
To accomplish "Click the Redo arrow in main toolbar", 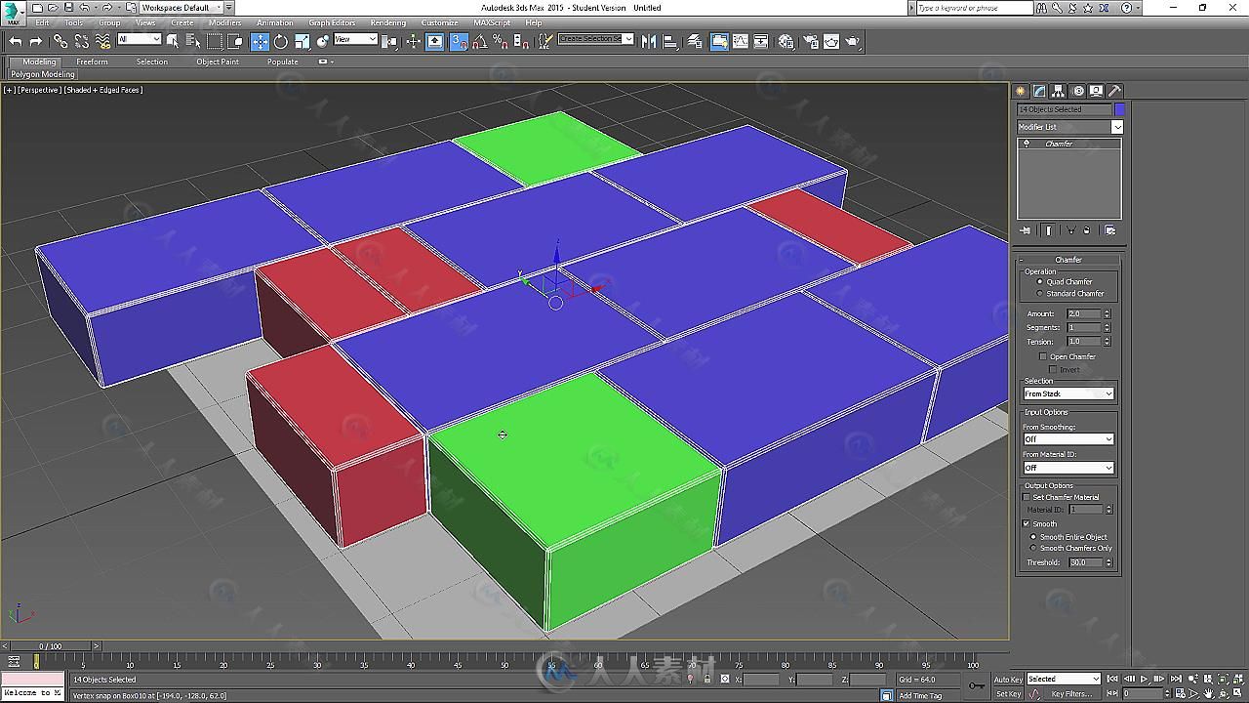I will (36, 41).
